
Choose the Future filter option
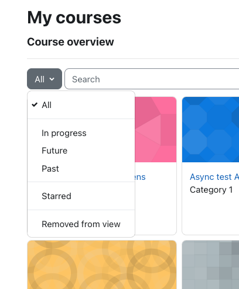click(x=81, y=151)
